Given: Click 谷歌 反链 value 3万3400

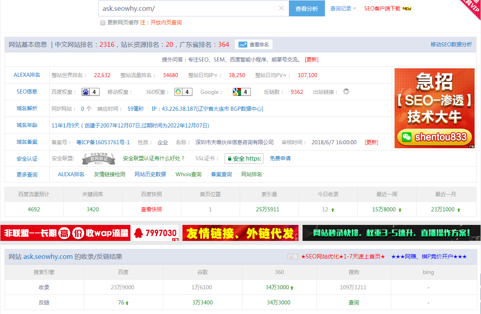Looking at the screenshot, I should (202, 302).
